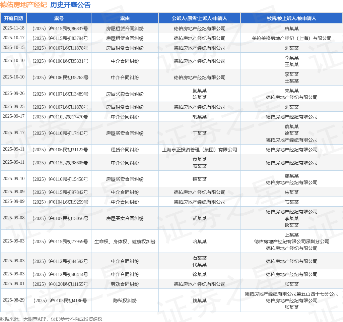
Task: Select case number 沪0115民初97842号
Action: click(60, 192)
